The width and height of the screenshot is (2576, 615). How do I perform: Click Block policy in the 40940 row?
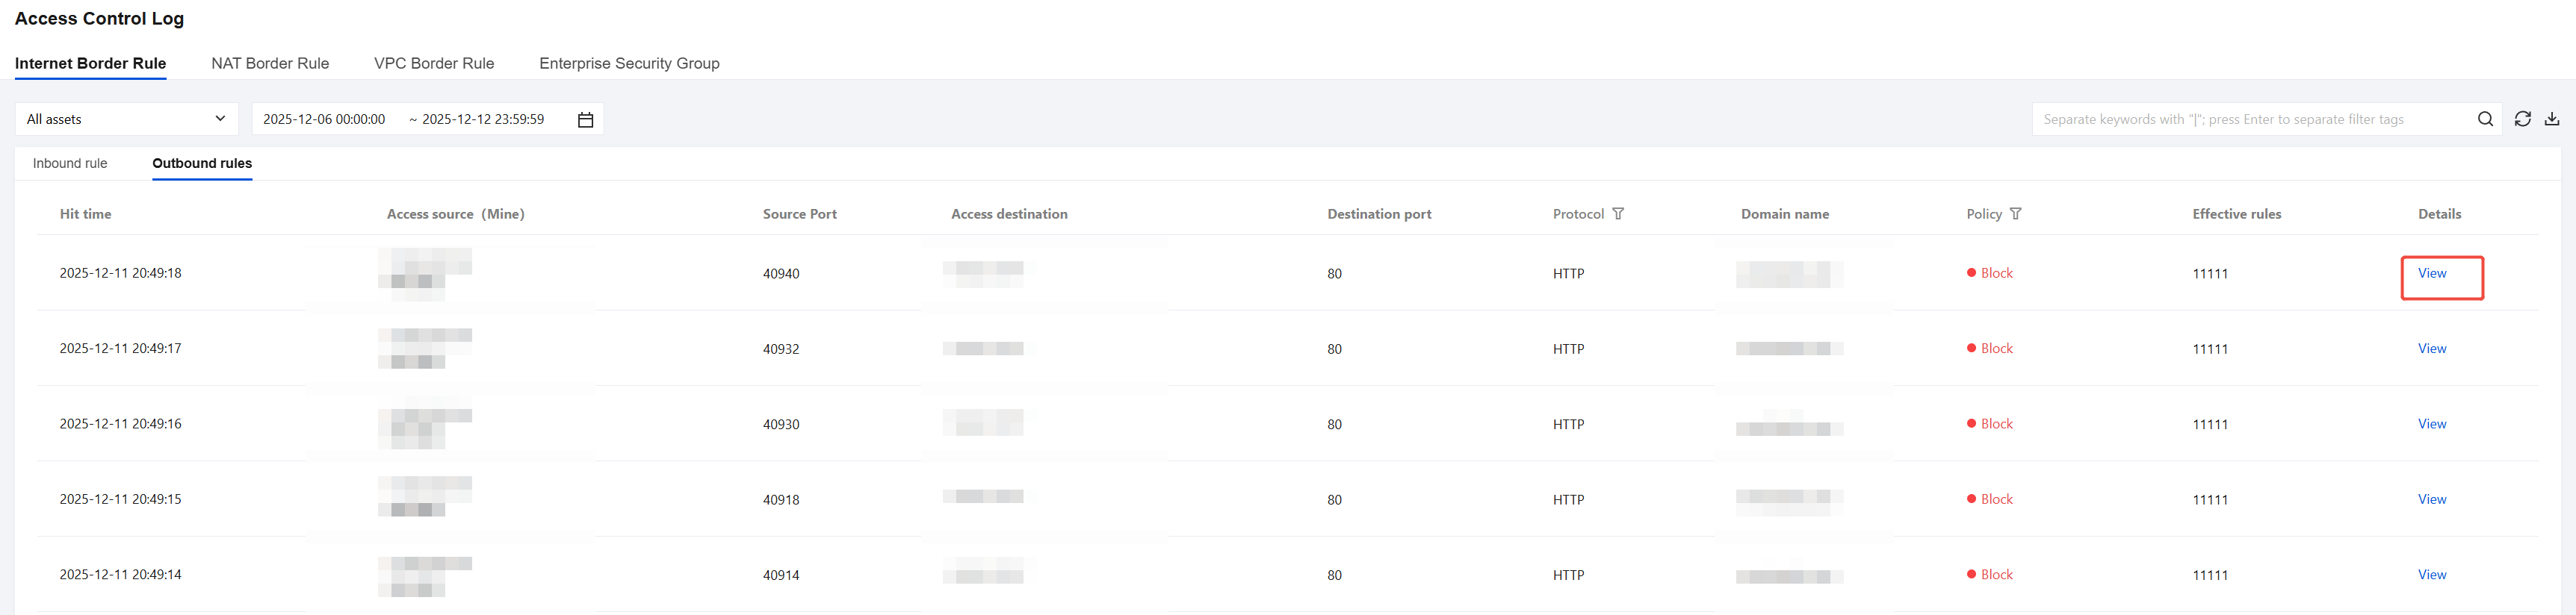tap(1990, 274)
